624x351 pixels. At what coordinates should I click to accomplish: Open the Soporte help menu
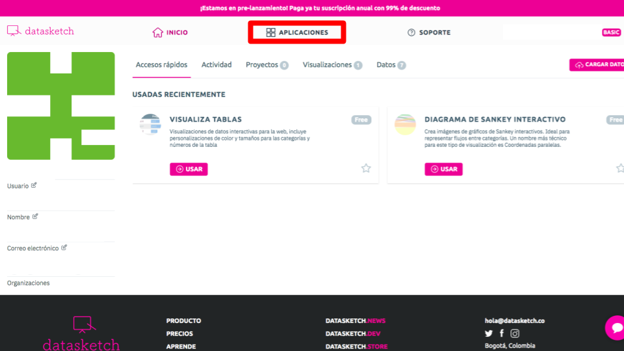429,32
